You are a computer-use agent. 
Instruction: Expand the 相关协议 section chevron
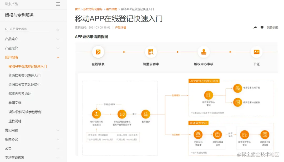click(58, 139)
